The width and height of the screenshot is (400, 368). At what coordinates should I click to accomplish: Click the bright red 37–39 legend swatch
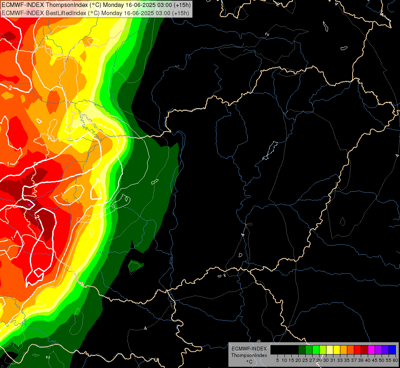point(358,350)
